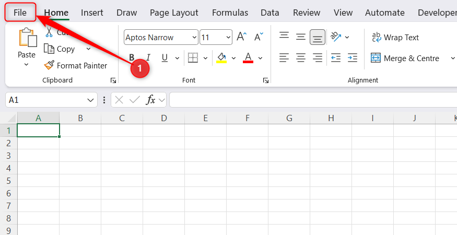
Task: Select Middle Align
Action: click(301, 37)
